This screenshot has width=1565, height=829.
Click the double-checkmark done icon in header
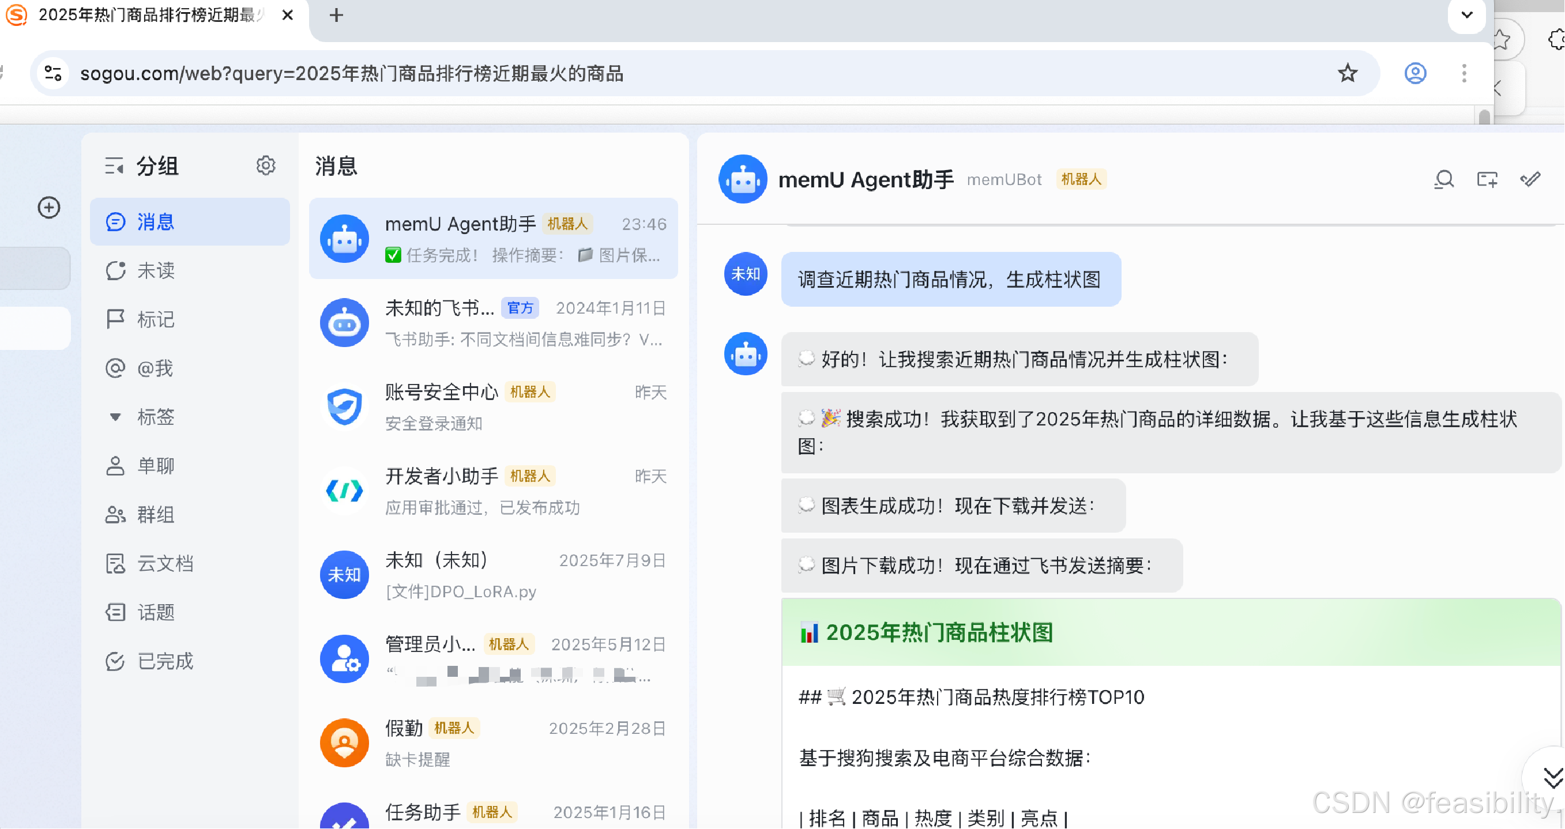click(1530, 179)
